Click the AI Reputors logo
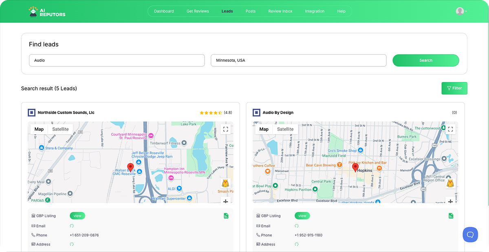This screenshot has width=489, height=252. pos(47,11)
